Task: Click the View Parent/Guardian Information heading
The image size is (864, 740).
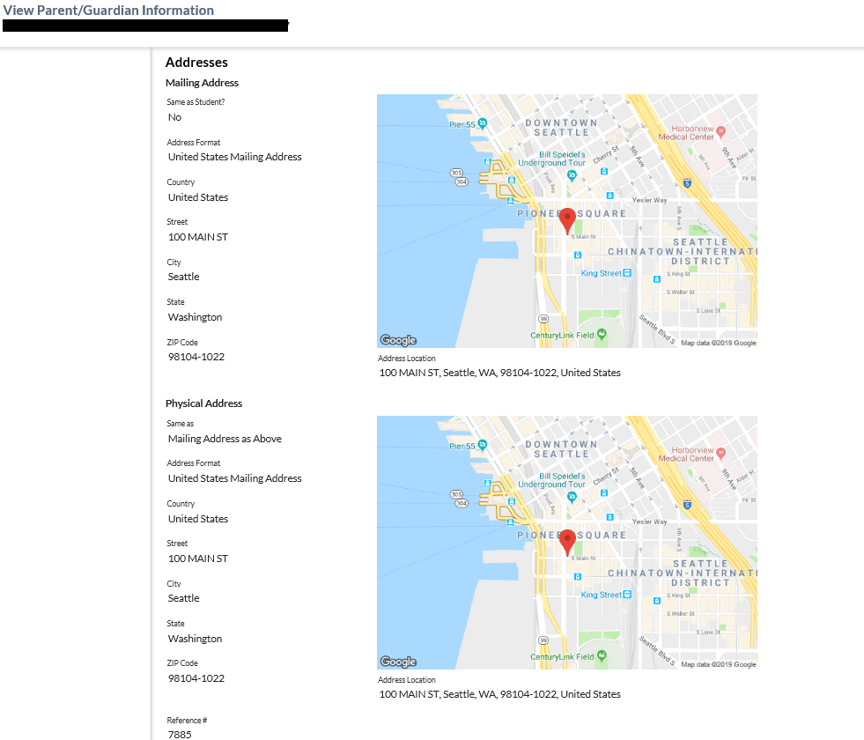Action: coord(108,11)
